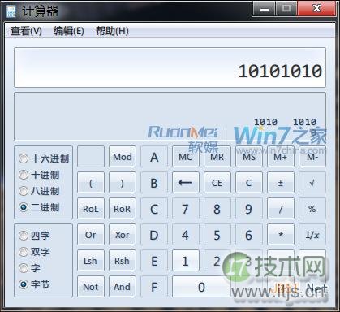Click the Mod button

tap(123, 157)
